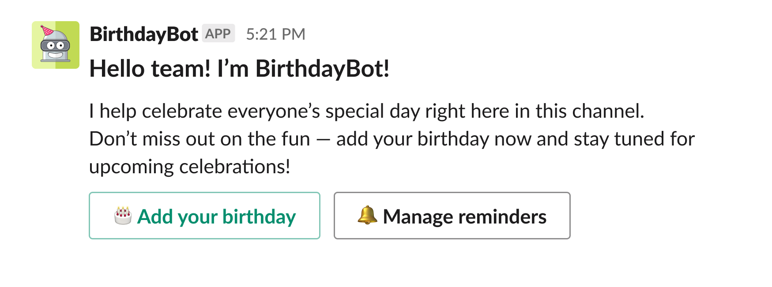Click the Manage reminders button
772x287 pixels.
pyautogui.click(x=452, y=216)
